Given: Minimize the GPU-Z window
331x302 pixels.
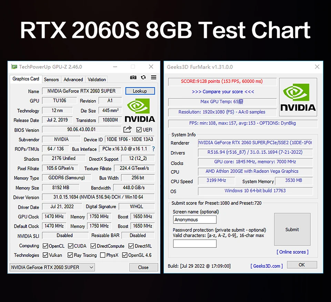Looking at the screenshot, I should [x=115, y=67].
